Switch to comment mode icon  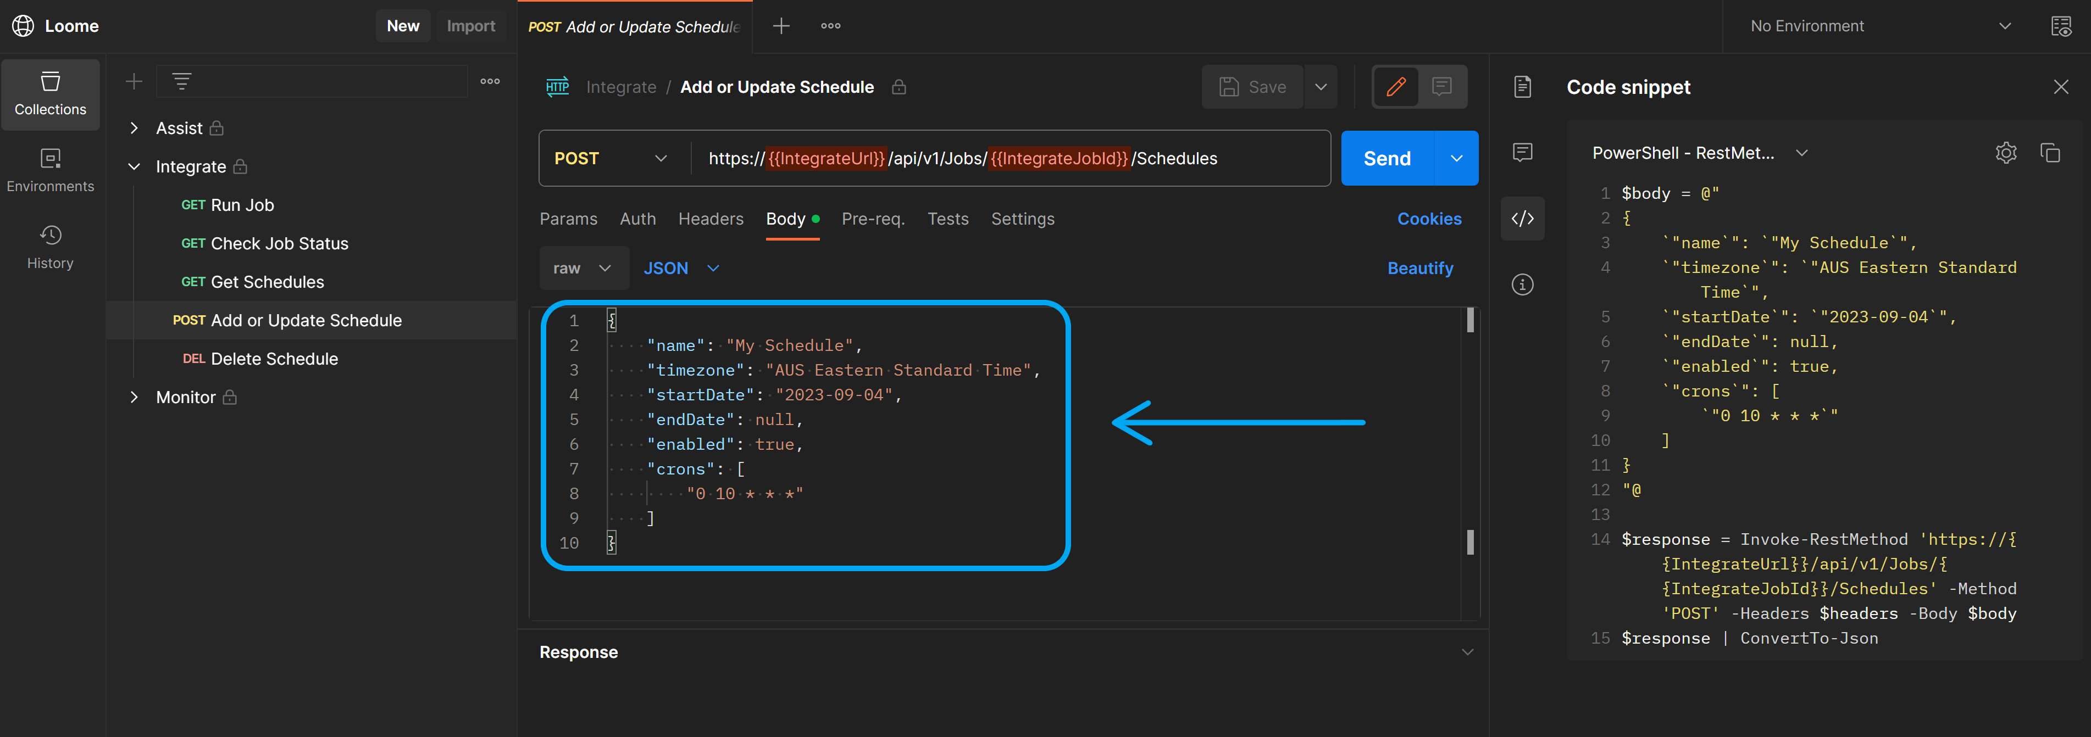point(1443,87)
